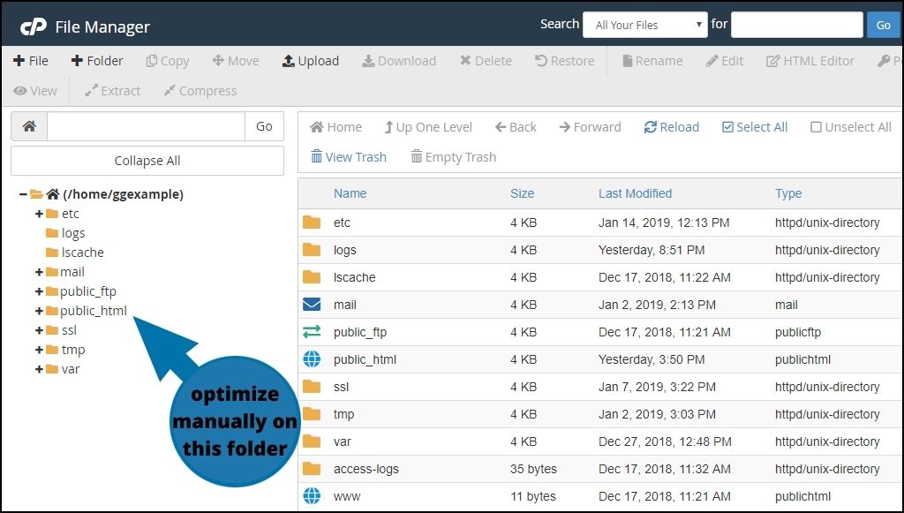Select the tmp row in file list

point(600,414)
